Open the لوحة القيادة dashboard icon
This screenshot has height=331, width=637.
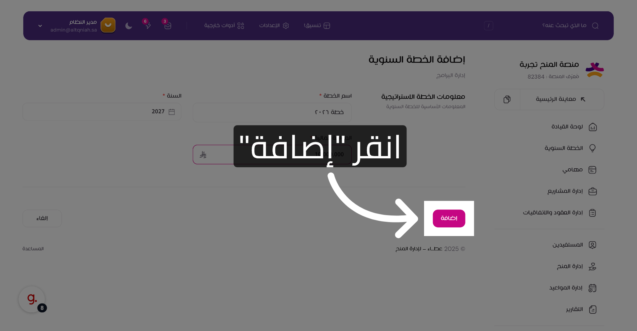coord(593,127)
